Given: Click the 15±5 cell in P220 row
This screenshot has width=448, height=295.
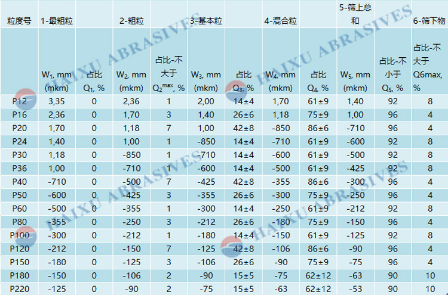Looking at the screenshot, I should tap(244, 289).
